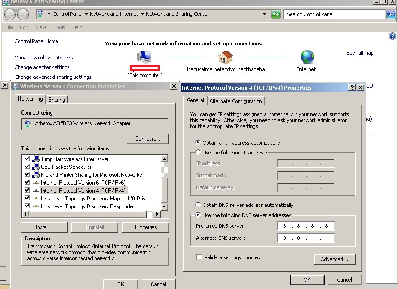Open the Sharing tab
This screenshot has width=398, height=289.
tap(57, 100)
